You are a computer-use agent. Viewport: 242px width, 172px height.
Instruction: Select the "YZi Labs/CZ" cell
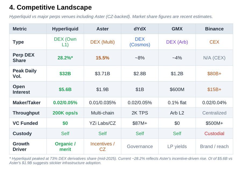click(102, 123)
